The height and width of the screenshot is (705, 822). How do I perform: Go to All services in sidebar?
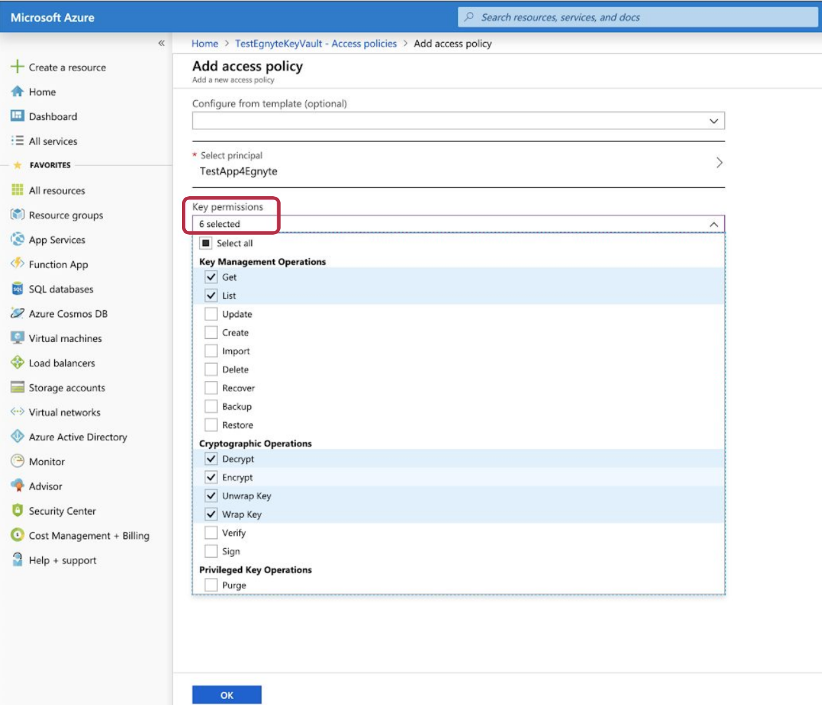click(53, 141)
